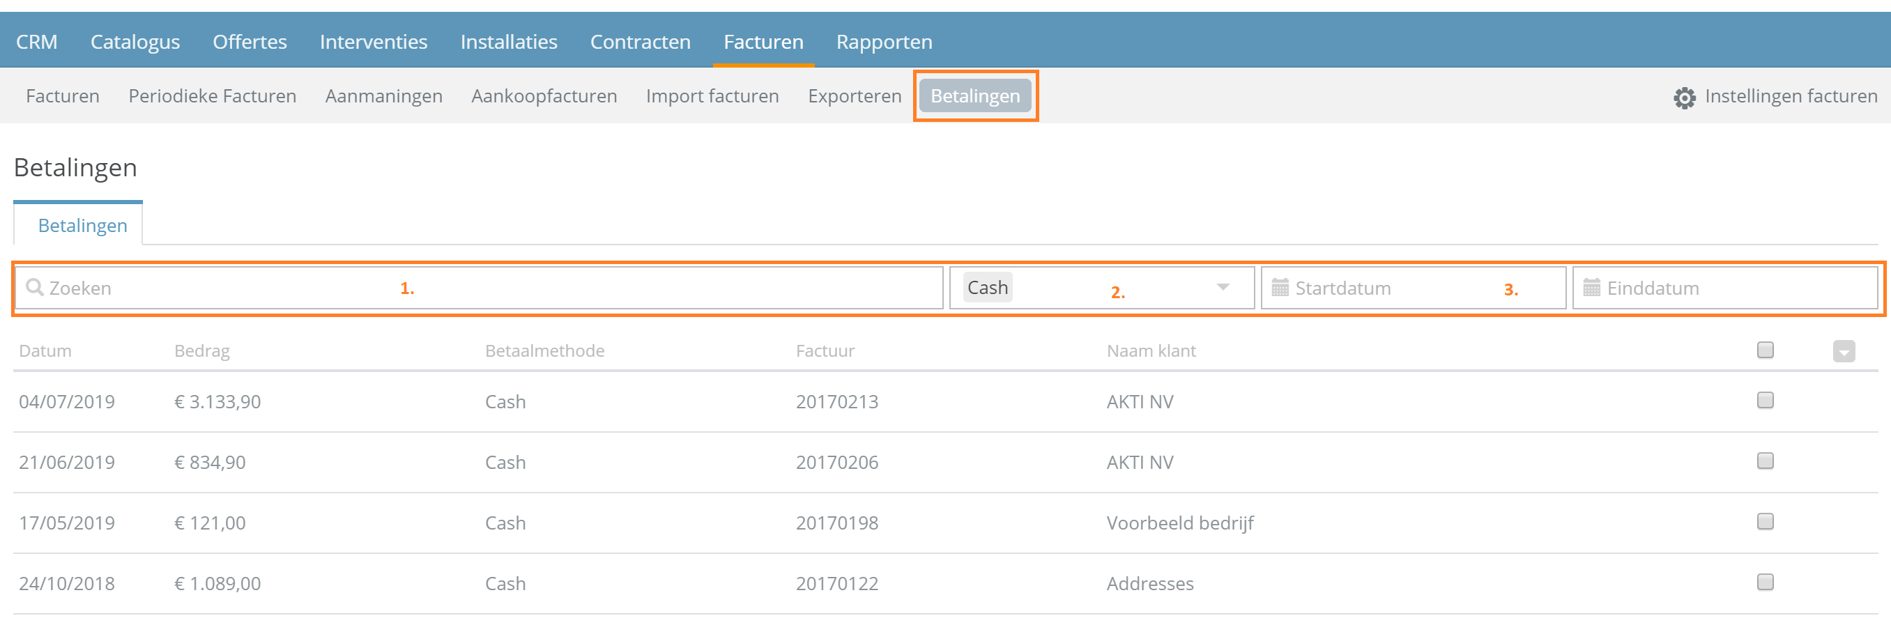The image size is (1891, 625).
Task: Check the Addresses payment row
Action: tap(1765, 582)
